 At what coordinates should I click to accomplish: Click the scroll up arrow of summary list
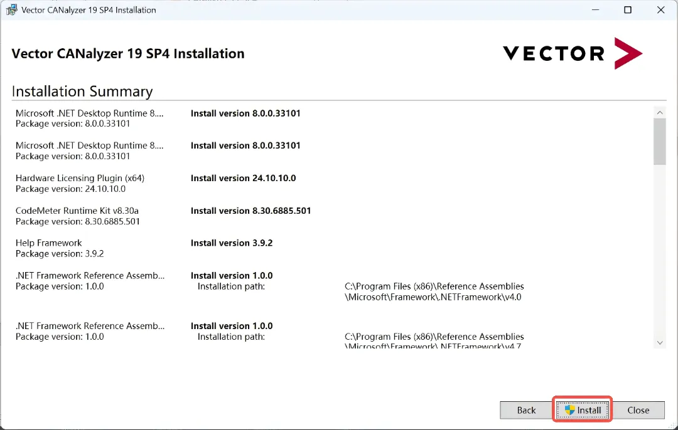[659, 113]
